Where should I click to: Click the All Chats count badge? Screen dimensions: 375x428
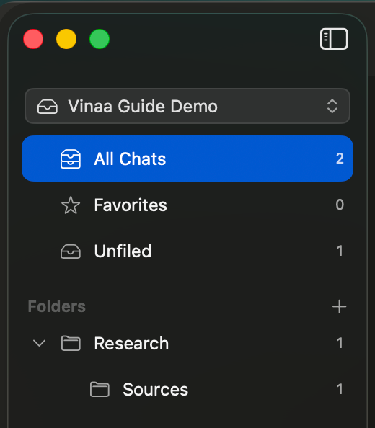coord(340,159)
